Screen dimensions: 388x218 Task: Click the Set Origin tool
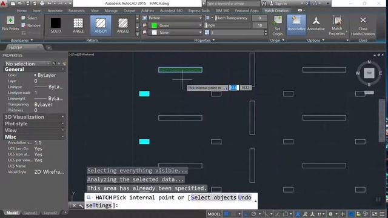278,26
